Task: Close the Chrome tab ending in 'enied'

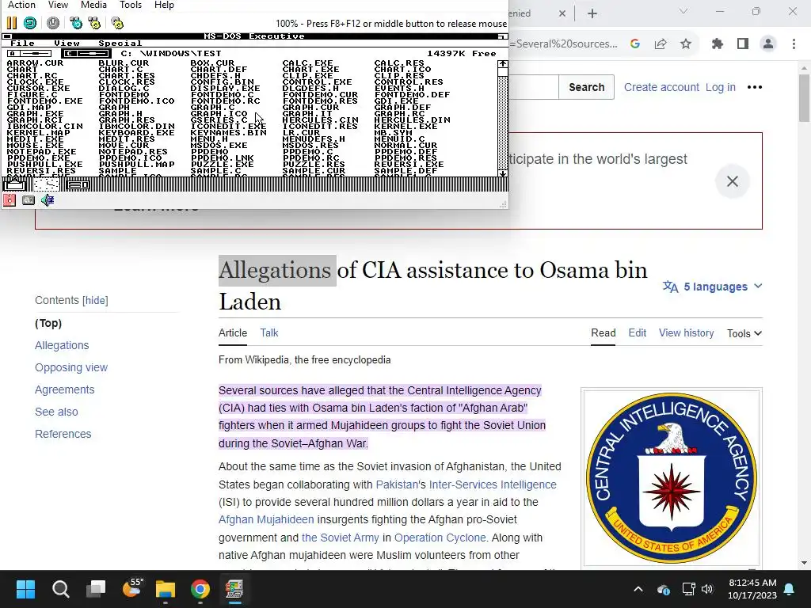Action: coord(562,13)
